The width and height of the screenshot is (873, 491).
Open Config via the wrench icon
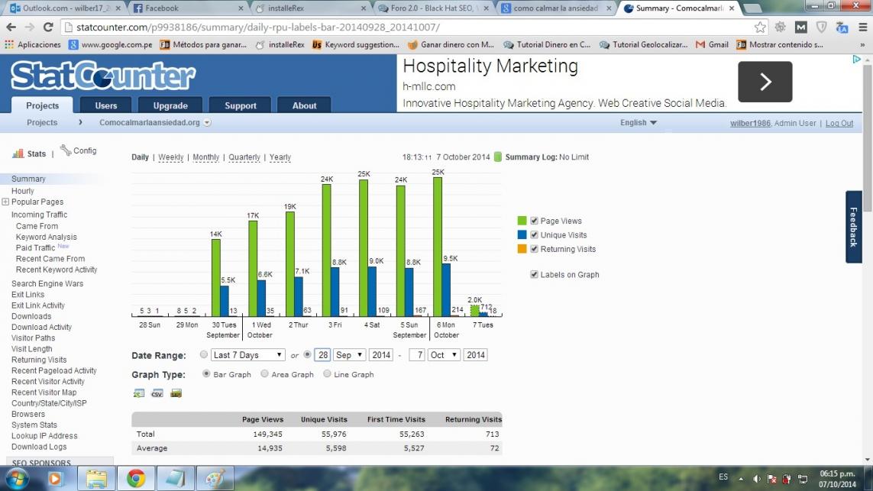(x=66, y=150)
